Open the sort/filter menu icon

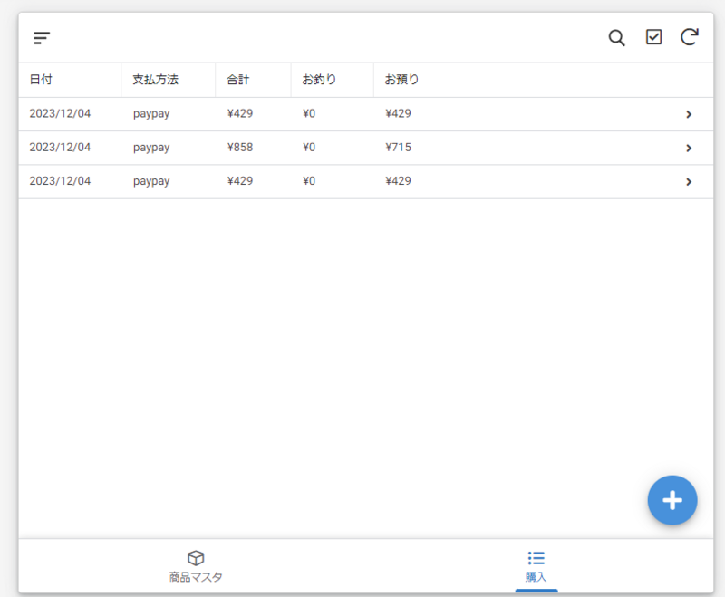42,38
